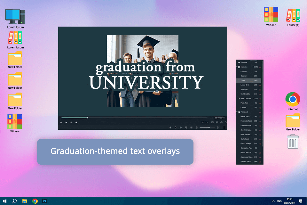
Task: Open the Windows Start menu
Action: click(x=5, y=201)
